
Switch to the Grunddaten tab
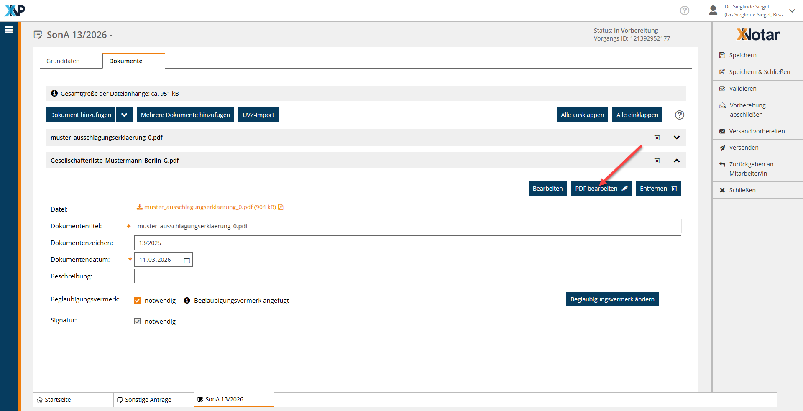pyautogui.click(x=63, y=61)
